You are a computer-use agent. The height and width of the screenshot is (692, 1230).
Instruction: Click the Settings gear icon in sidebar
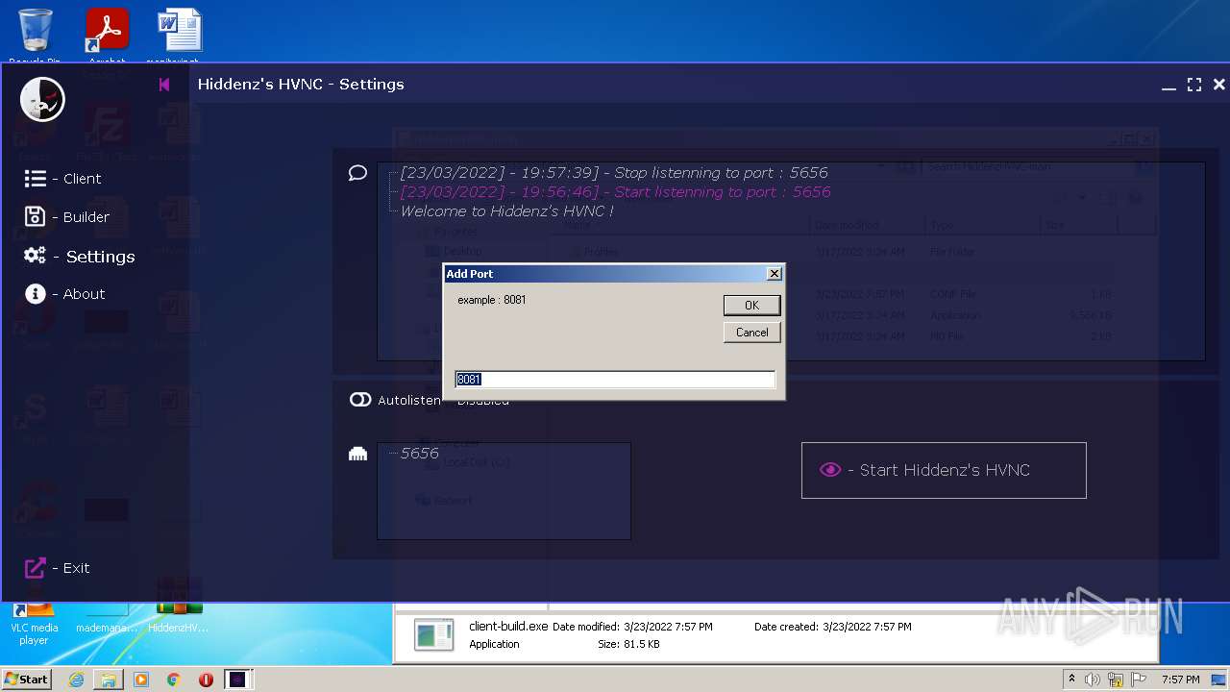(36, 256)
